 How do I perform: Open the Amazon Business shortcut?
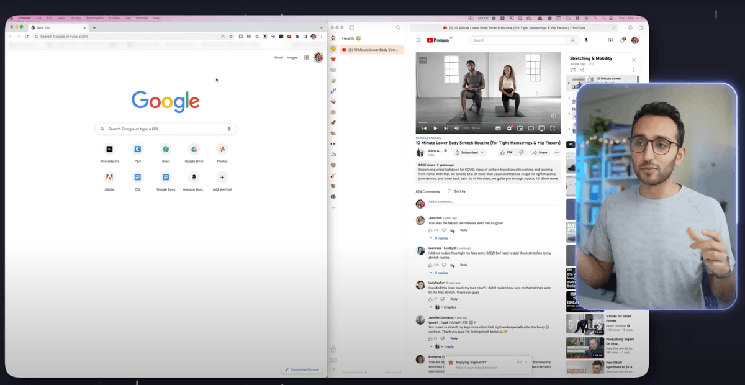[194, 181]
